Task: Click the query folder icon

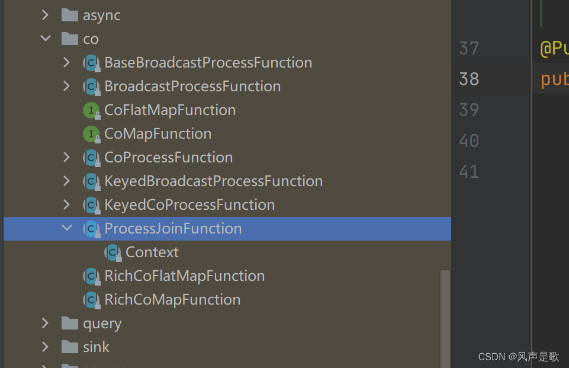Action: click(x=70, y=324)
